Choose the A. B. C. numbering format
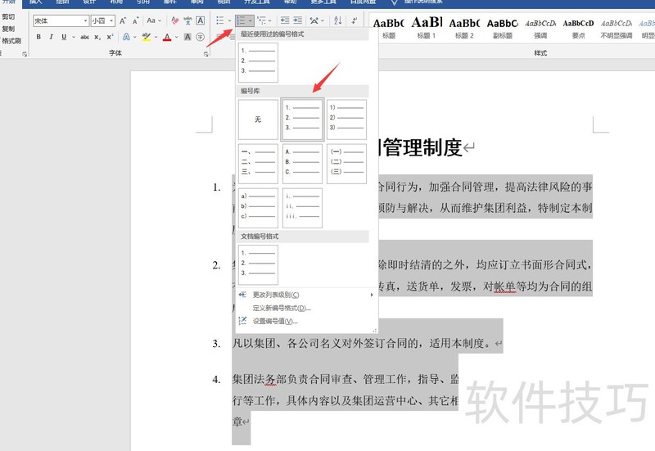 (x=302, y=162)
